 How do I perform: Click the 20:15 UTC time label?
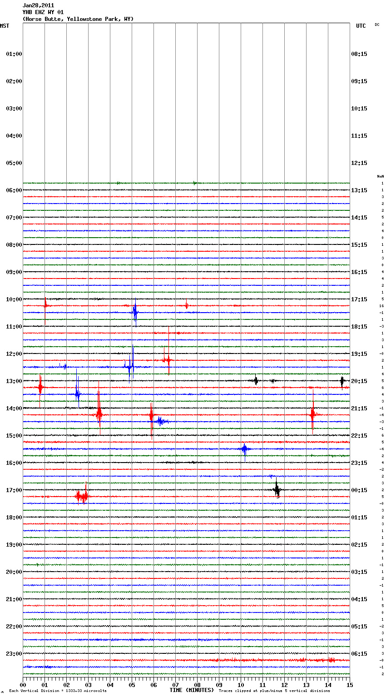pos(359,381)
